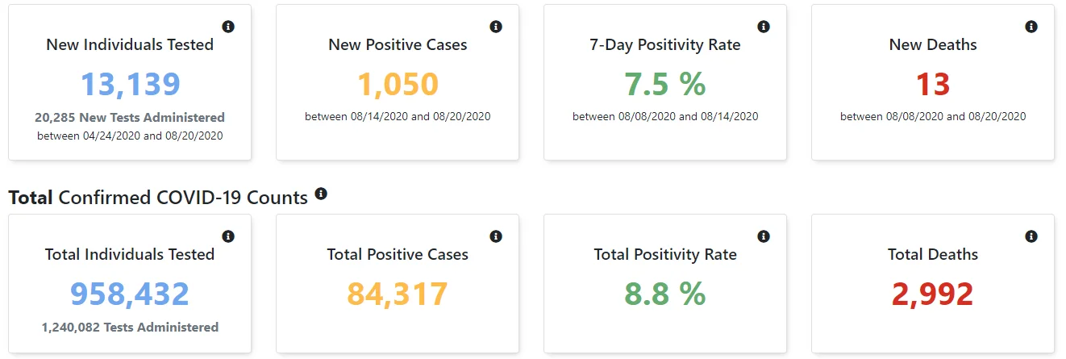Open info icon beside Total Confirmed COVID-19 Counts

(321, 194)
